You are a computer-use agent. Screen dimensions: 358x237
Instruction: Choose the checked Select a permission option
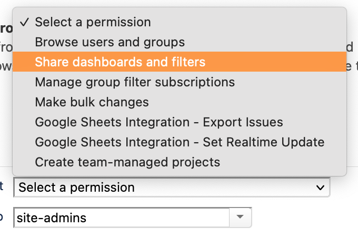[93, 22]
